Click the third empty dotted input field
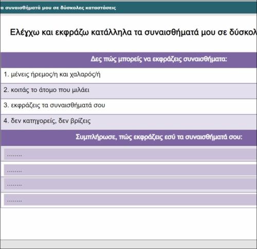This screenshot has width=257, height=249. tap(130, 184)
